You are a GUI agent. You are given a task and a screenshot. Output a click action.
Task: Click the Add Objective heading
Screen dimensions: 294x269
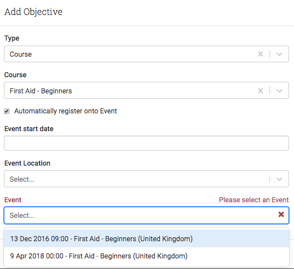coord(33,12)
